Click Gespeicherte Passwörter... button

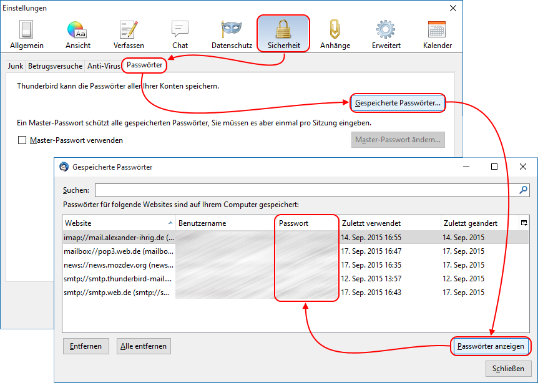click(x=398, y=103)
